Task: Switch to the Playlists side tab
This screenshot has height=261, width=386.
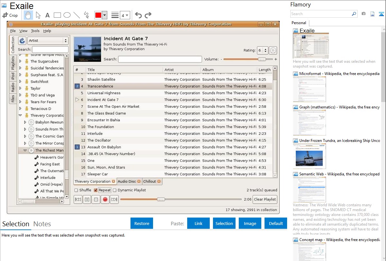Action: [x=13, y=63]
